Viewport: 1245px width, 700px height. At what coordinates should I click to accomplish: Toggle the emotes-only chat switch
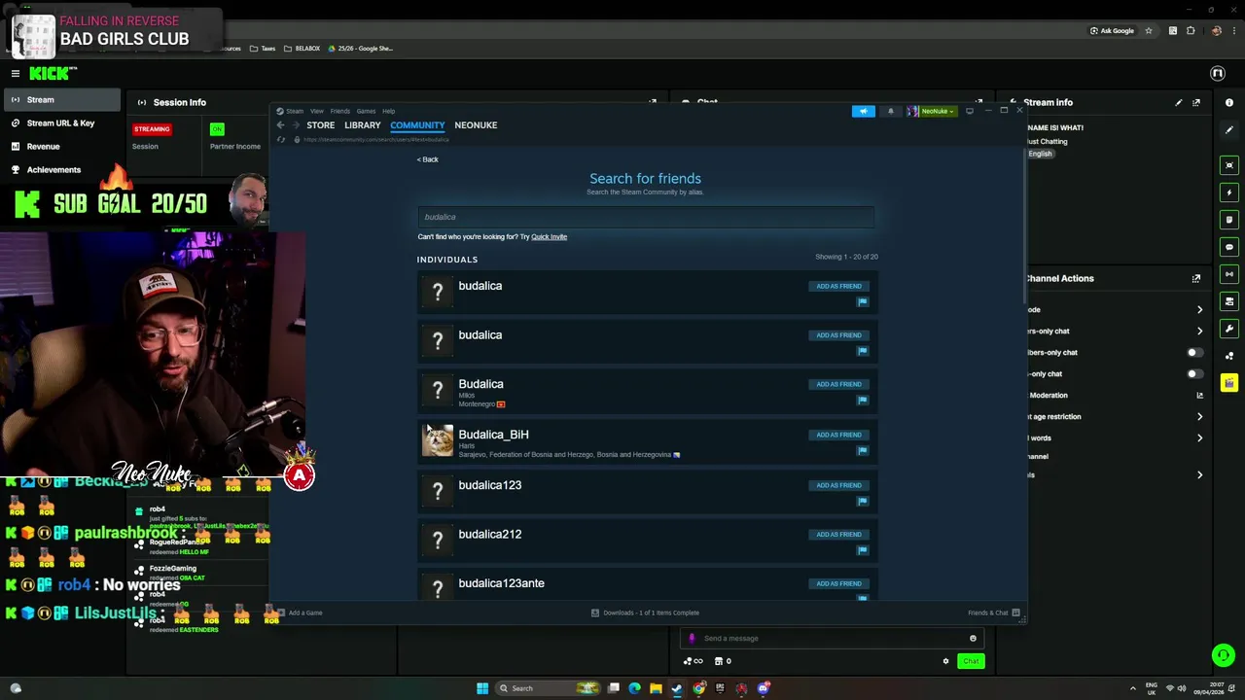click(1194, 374)
